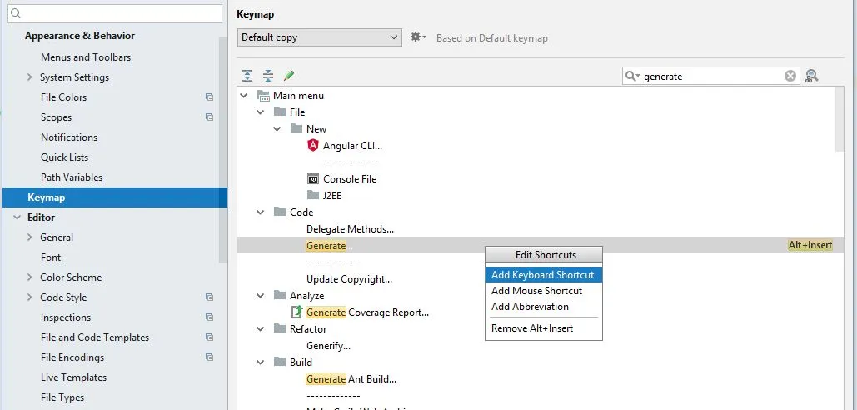This screenshot has height=410, width=857.
Task: Choose Remove Alt+Insert from context menu
Action: click(x=532, y=328)
